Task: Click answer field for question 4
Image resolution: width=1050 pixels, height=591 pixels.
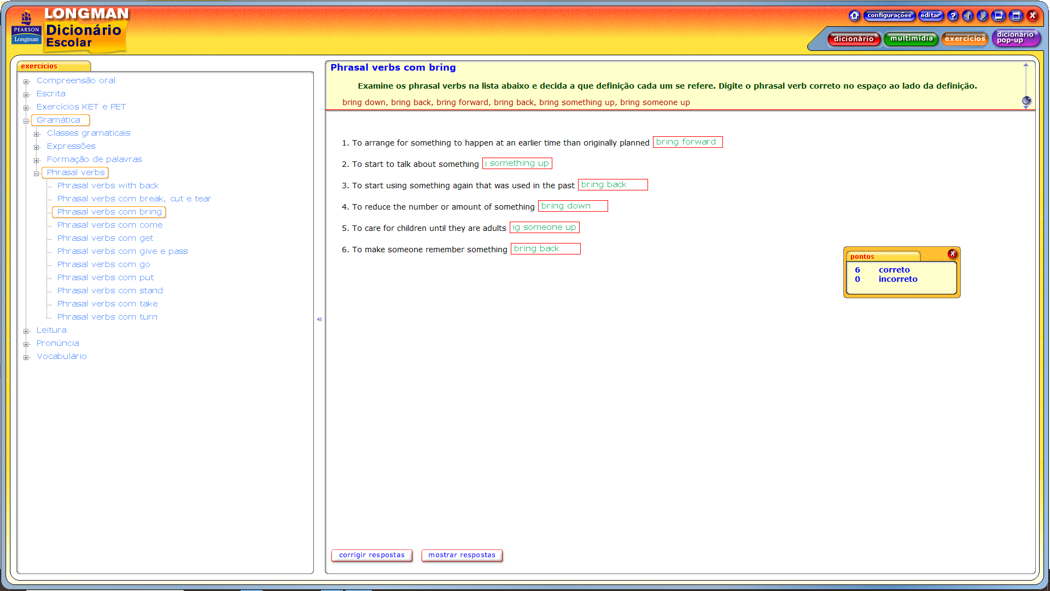Action: [x=573, y=206]
